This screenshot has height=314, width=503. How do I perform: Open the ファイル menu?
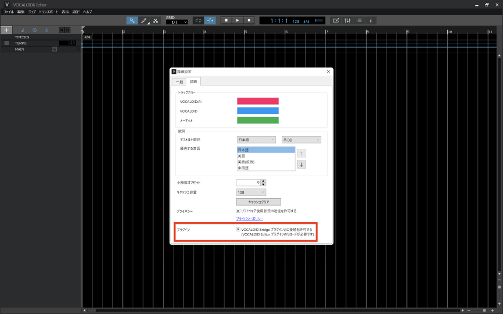point(8,12)
